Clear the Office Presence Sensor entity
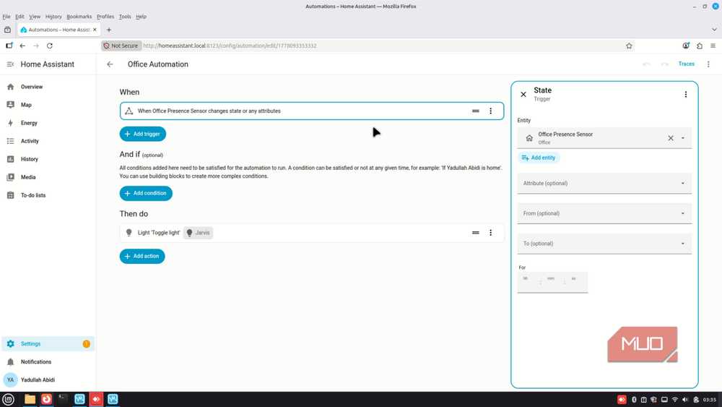Screen dimensions: 722x407 coord(671,138)
